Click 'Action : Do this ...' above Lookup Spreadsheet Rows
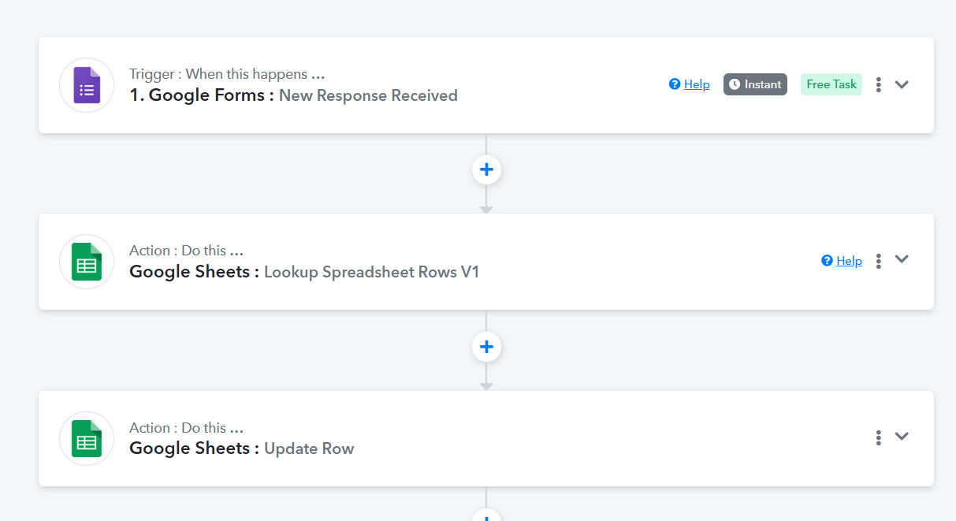The height and width of the screenshot is (521, 956). point(186,251)
